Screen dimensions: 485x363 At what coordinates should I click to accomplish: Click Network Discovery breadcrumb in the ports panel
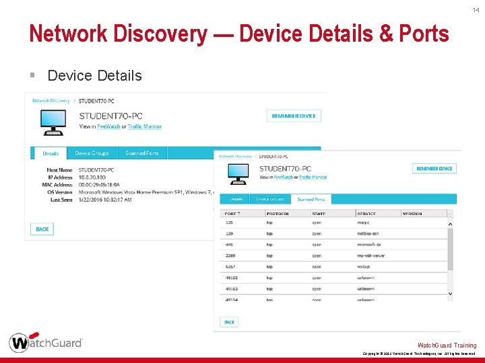coord(235,156)
